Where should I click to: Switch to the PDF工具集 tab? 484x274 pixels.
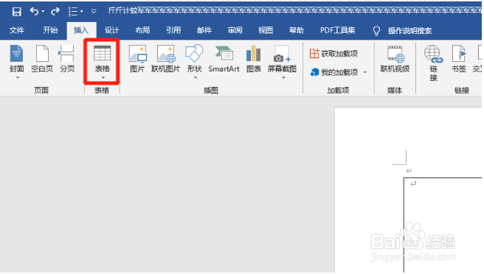click(x=337, y=30)
